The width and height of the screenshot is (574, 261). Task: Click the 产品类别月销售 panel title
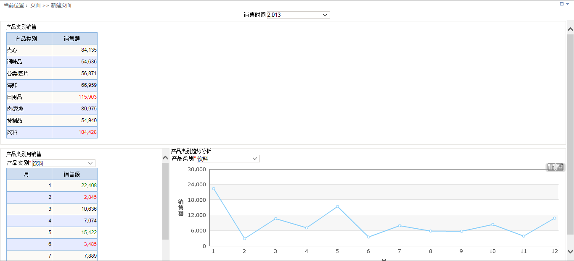24,154
